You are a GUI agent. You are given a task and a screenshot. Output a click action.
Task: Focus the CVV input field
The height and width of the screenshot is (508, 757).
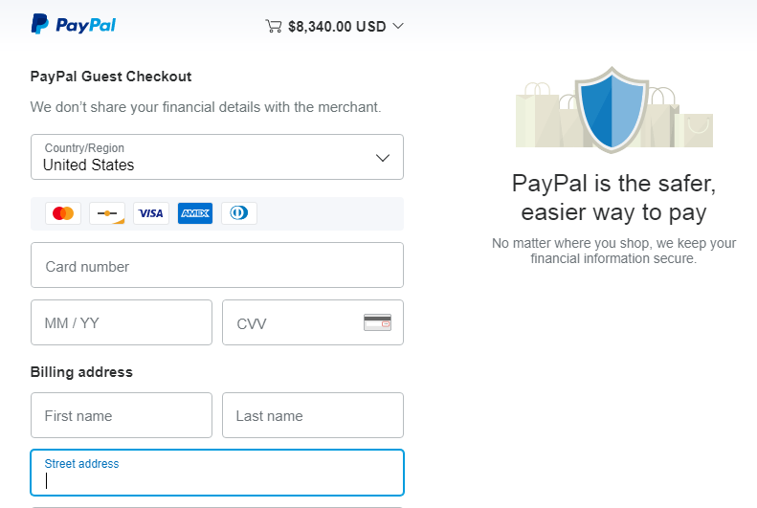313,322
